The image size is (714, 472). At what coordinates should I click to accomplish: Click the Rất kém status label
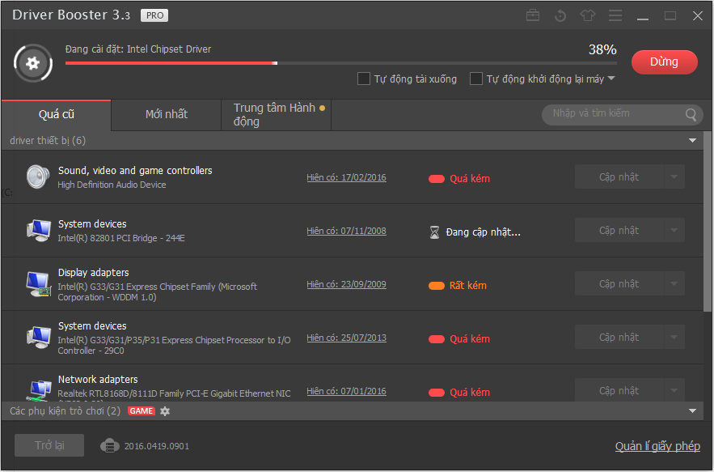(468, 286)
